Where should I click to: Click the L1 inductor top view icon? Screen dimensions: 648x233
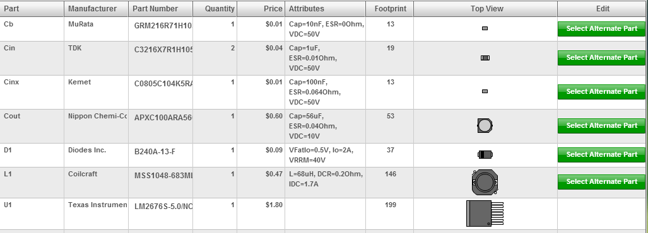click(x=485, y=182)
